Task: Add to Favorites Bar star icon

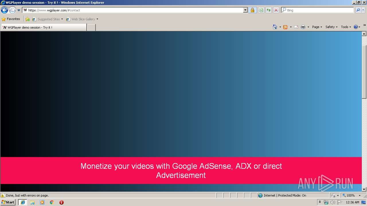Action: 28,19
